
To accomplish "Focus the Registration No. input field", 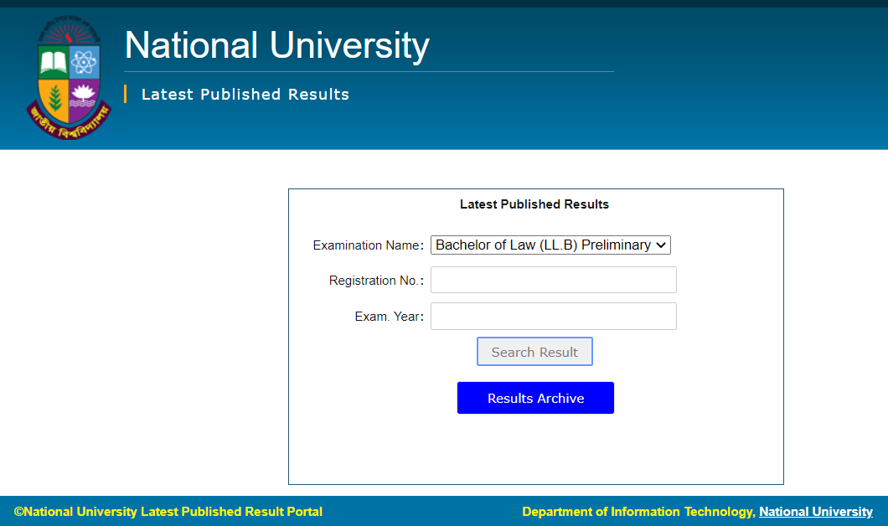I will [553, 280].
